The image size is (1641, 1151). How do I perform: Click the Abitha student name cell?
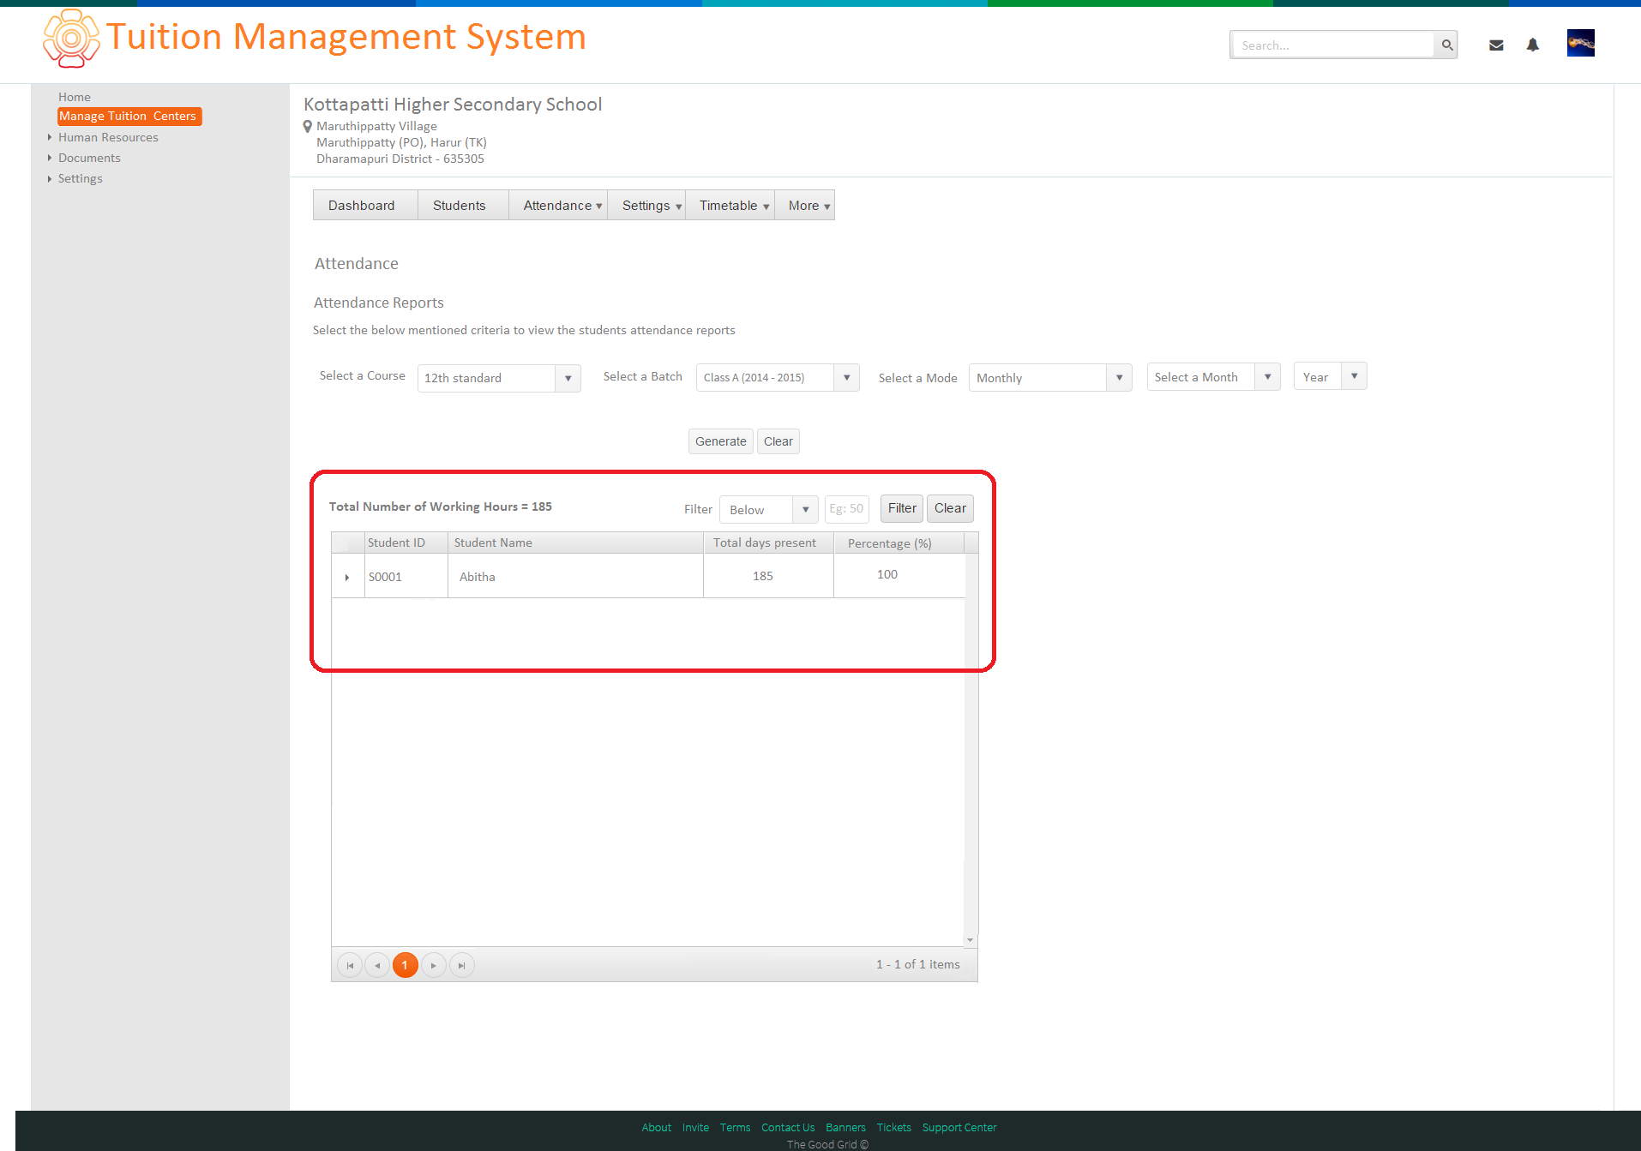pos(575,577)
